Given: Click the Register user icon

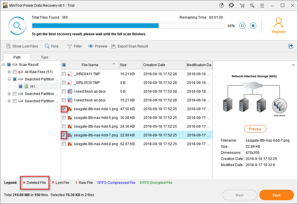Looking at the screenshot, I should coord(279,23).
